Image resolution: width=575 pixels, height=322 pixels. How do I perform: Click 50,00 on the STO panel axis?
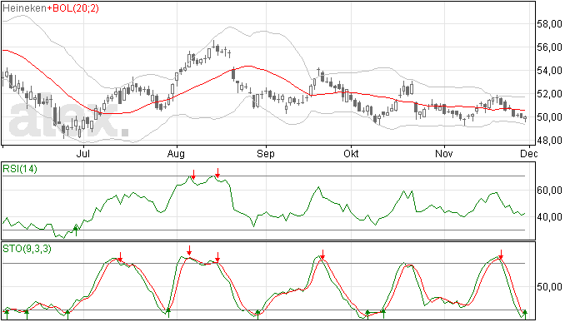(x=549, y=287)
